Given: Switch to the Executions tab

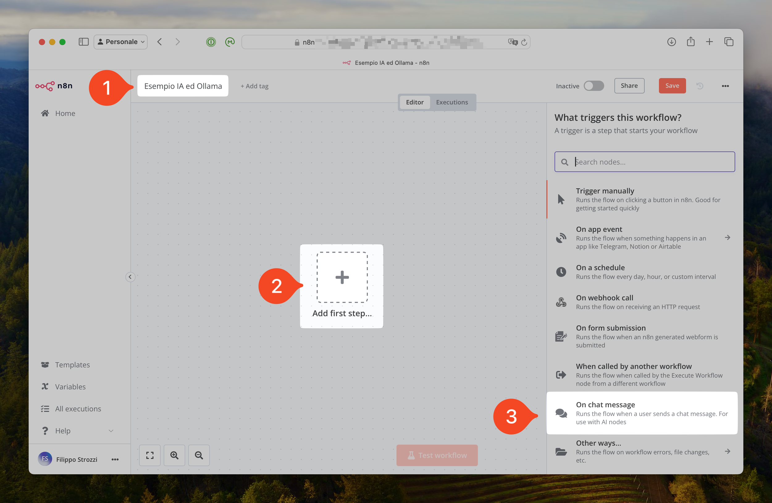Looking at the screenshot, I should pos(452,102).
